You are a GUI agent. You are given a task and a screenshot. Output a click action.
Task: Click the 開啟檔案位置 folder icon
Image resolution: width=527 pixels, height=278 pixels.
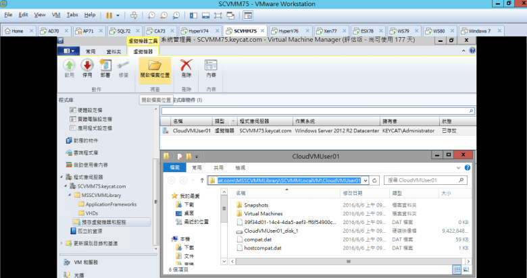(x=155, y=66)
